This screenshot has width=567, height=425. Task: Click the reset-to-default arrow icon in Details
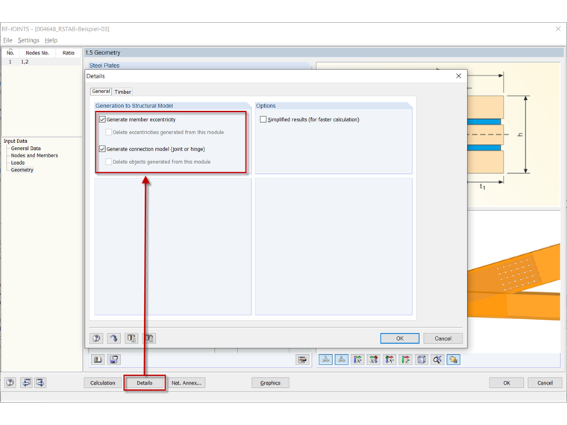114,339
